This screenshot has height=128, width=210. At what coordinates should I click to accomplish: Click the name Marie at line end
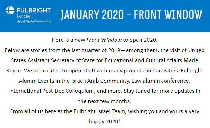[191, 60]
